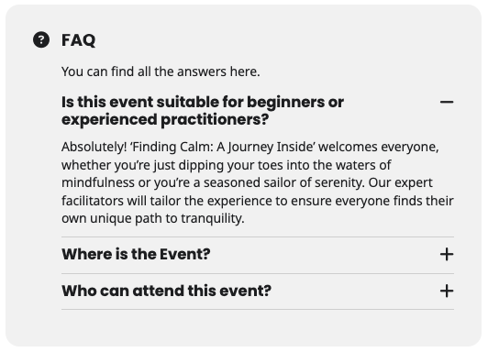The image size is (488, 352).
Task: Click the divider line under 'Who can attend this event?'
Action: [x=258, y=310]
